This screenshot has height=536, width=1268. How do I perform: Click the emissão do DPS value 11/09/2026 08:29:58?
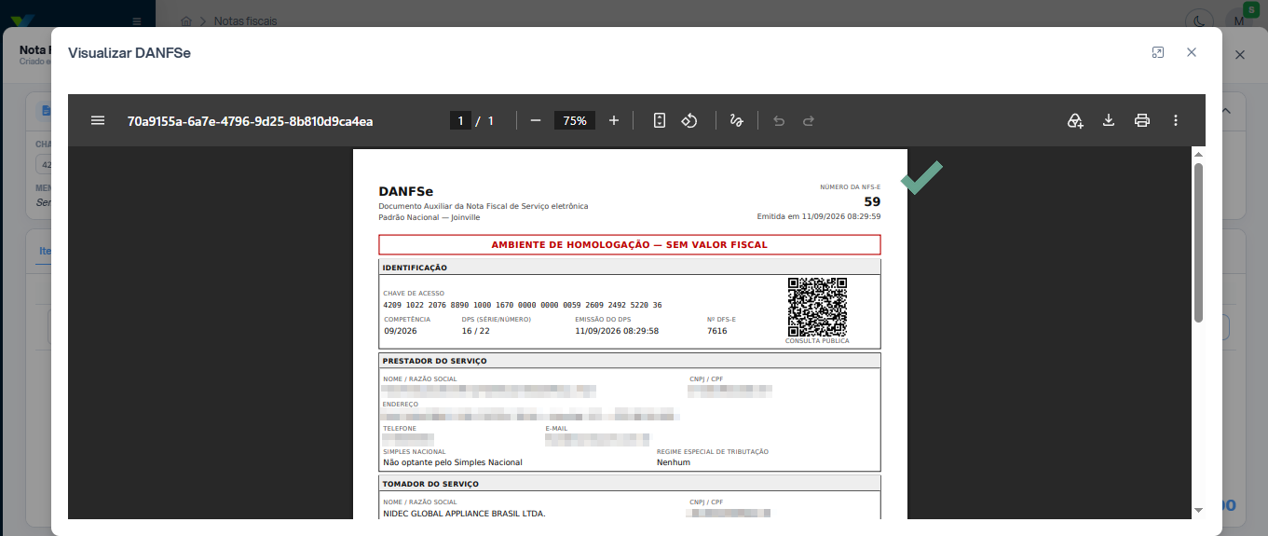(617, 331)
